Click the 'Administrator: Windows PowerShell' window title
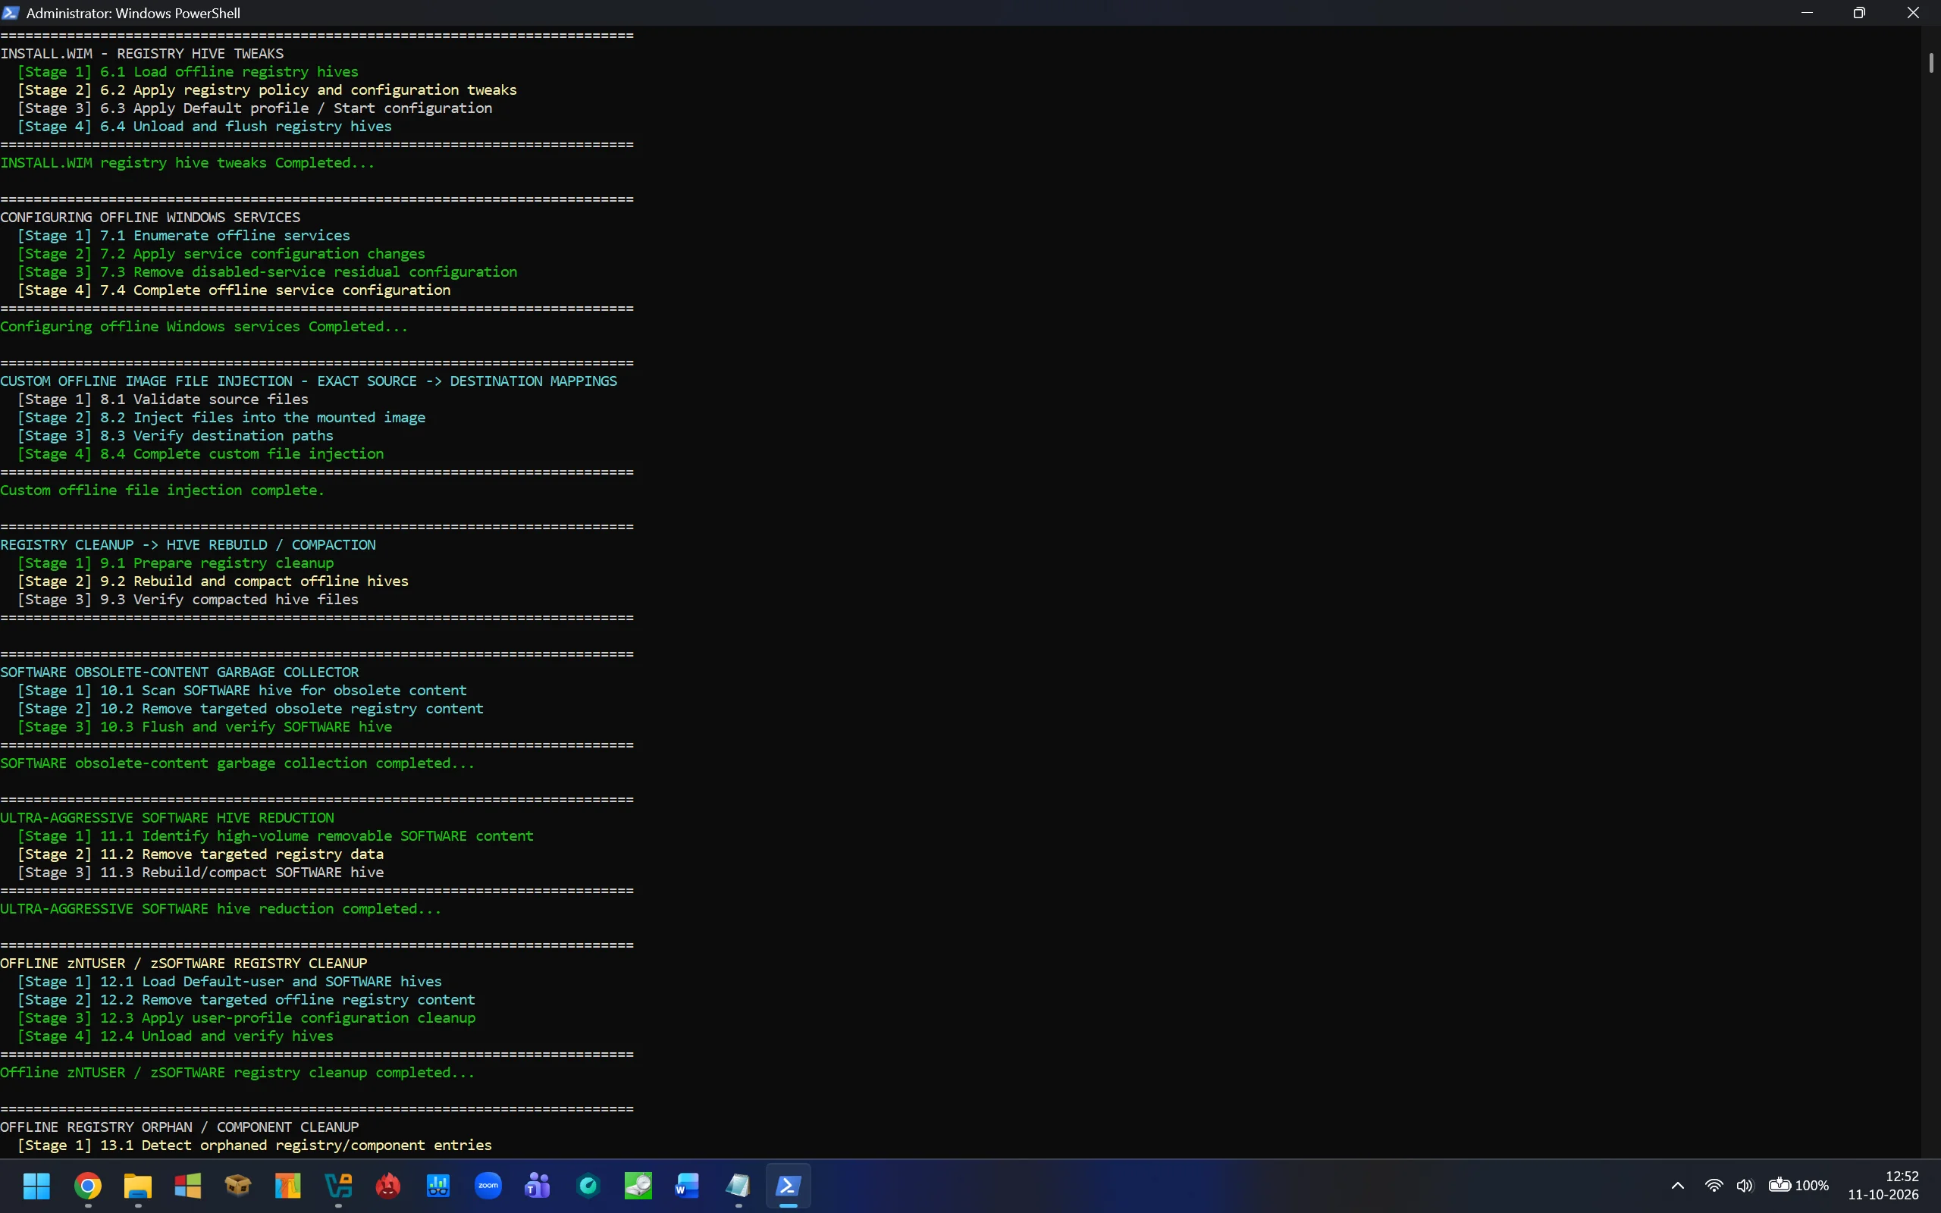This screenshot has width=1941, height=1213. click(x=133, y=13)
